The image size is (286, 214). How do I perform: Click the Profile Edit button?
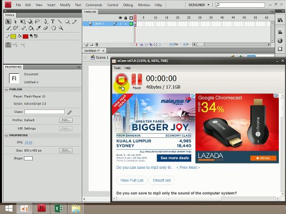tap(66, 120)
